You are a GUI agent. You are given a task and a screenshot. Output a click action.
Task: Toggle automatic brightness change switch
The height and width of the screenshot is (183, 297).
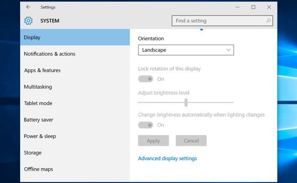click(x=145, y=125)
